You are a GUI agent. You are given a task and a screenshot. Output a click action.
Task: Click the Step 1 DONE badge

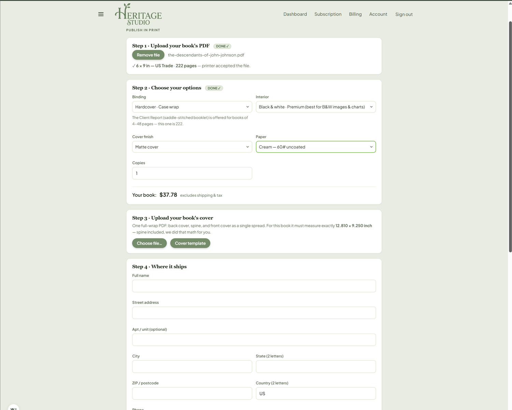[x=222, y=46]
